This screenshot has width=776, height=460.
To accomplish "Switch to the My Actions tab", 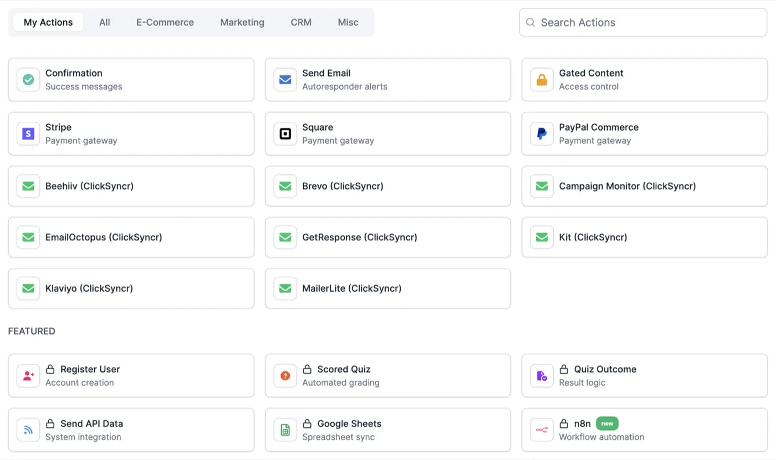I will [48, 23].
